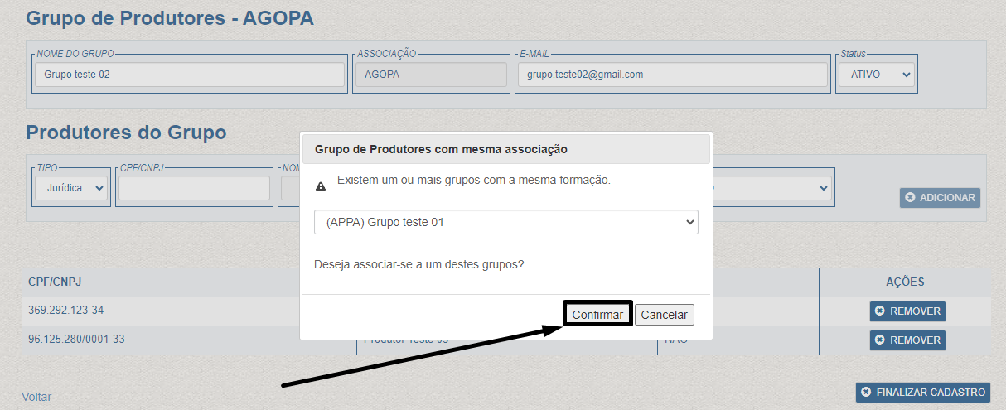Open the TIPO dropdown set to Jurídica

(71, 188)
